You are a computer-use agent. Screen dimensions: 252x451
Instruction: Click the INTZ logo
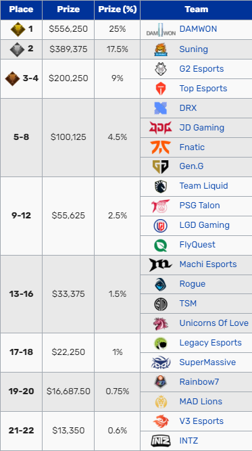coord(161,441)
